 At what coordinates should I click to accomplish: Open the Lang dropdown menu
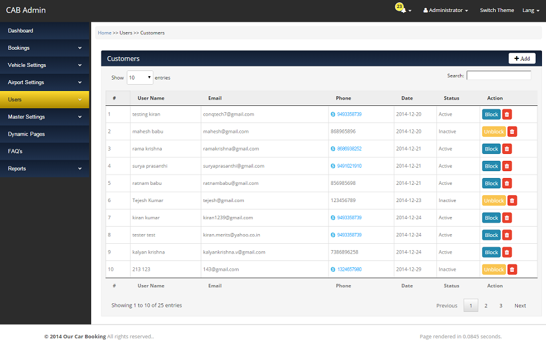coord(531,10)
